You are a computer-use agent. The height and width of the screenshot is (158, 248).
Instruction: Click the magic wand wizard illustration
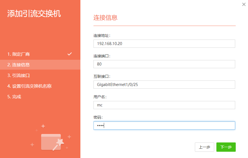51,138
